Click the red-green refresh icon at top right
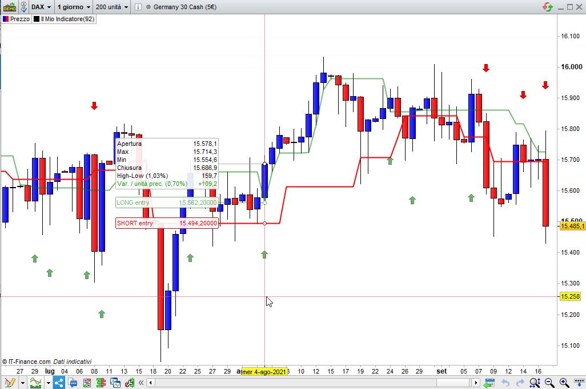The image size is (586, 389). tap(548, 7)
